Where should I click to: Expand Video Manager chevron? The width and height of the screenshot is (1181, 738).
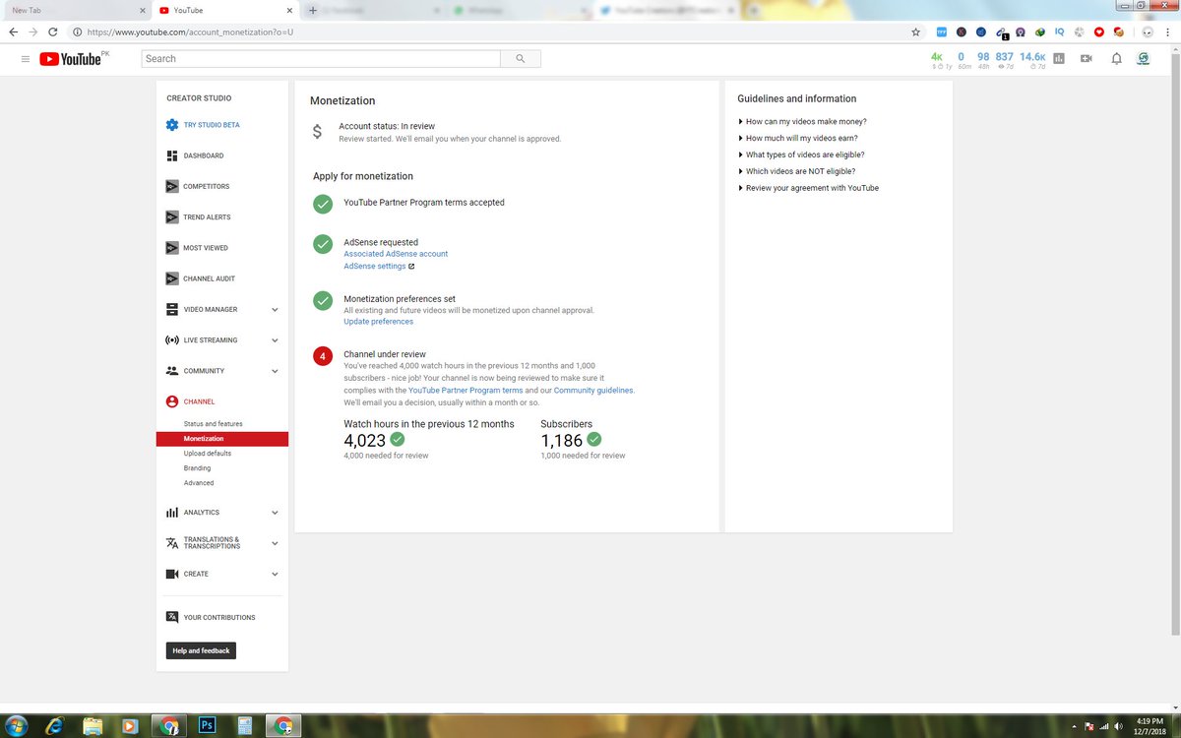pos(275,310)
